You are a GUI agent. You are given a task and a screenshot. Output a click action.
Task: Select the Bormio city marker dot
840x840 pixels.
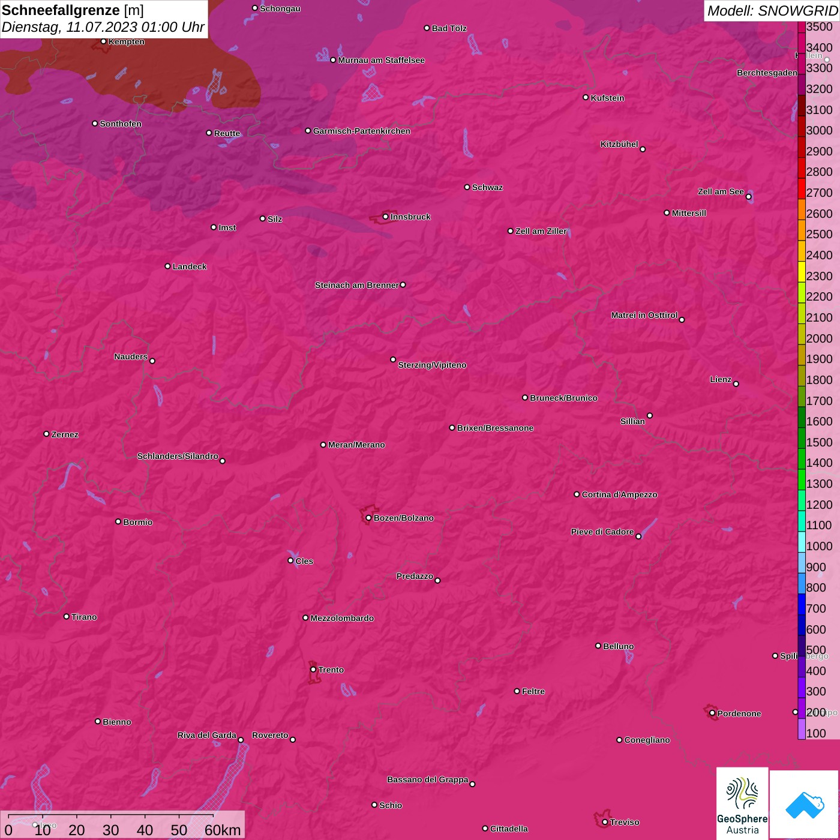coord(118,521)
